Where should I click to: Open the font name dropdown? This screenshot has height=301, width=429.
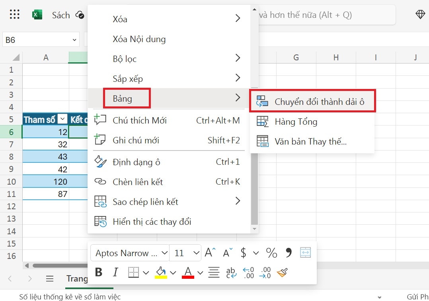tap(164, 253)
